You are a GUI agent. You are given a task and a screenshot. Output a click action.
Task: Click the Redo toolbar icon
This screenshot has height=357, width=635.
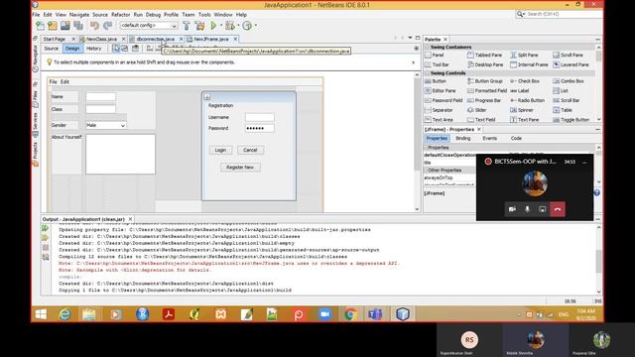(x=107, y=26)
